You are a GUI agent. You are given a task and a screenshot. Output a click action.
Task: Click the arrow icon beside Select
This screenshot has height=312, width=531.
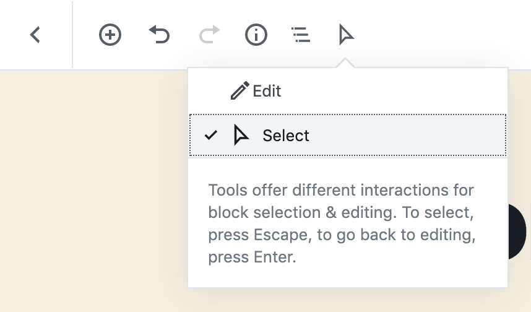pyautogui.click(x=240, y=135)
